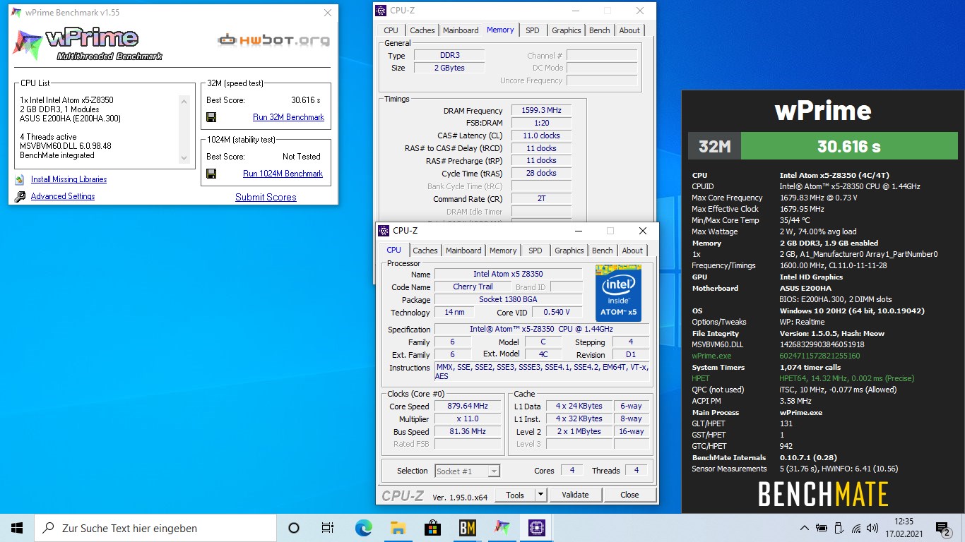Click Run 32M Benchmark link
Viewport: 965px width, 542px height.
coord(288,117)
